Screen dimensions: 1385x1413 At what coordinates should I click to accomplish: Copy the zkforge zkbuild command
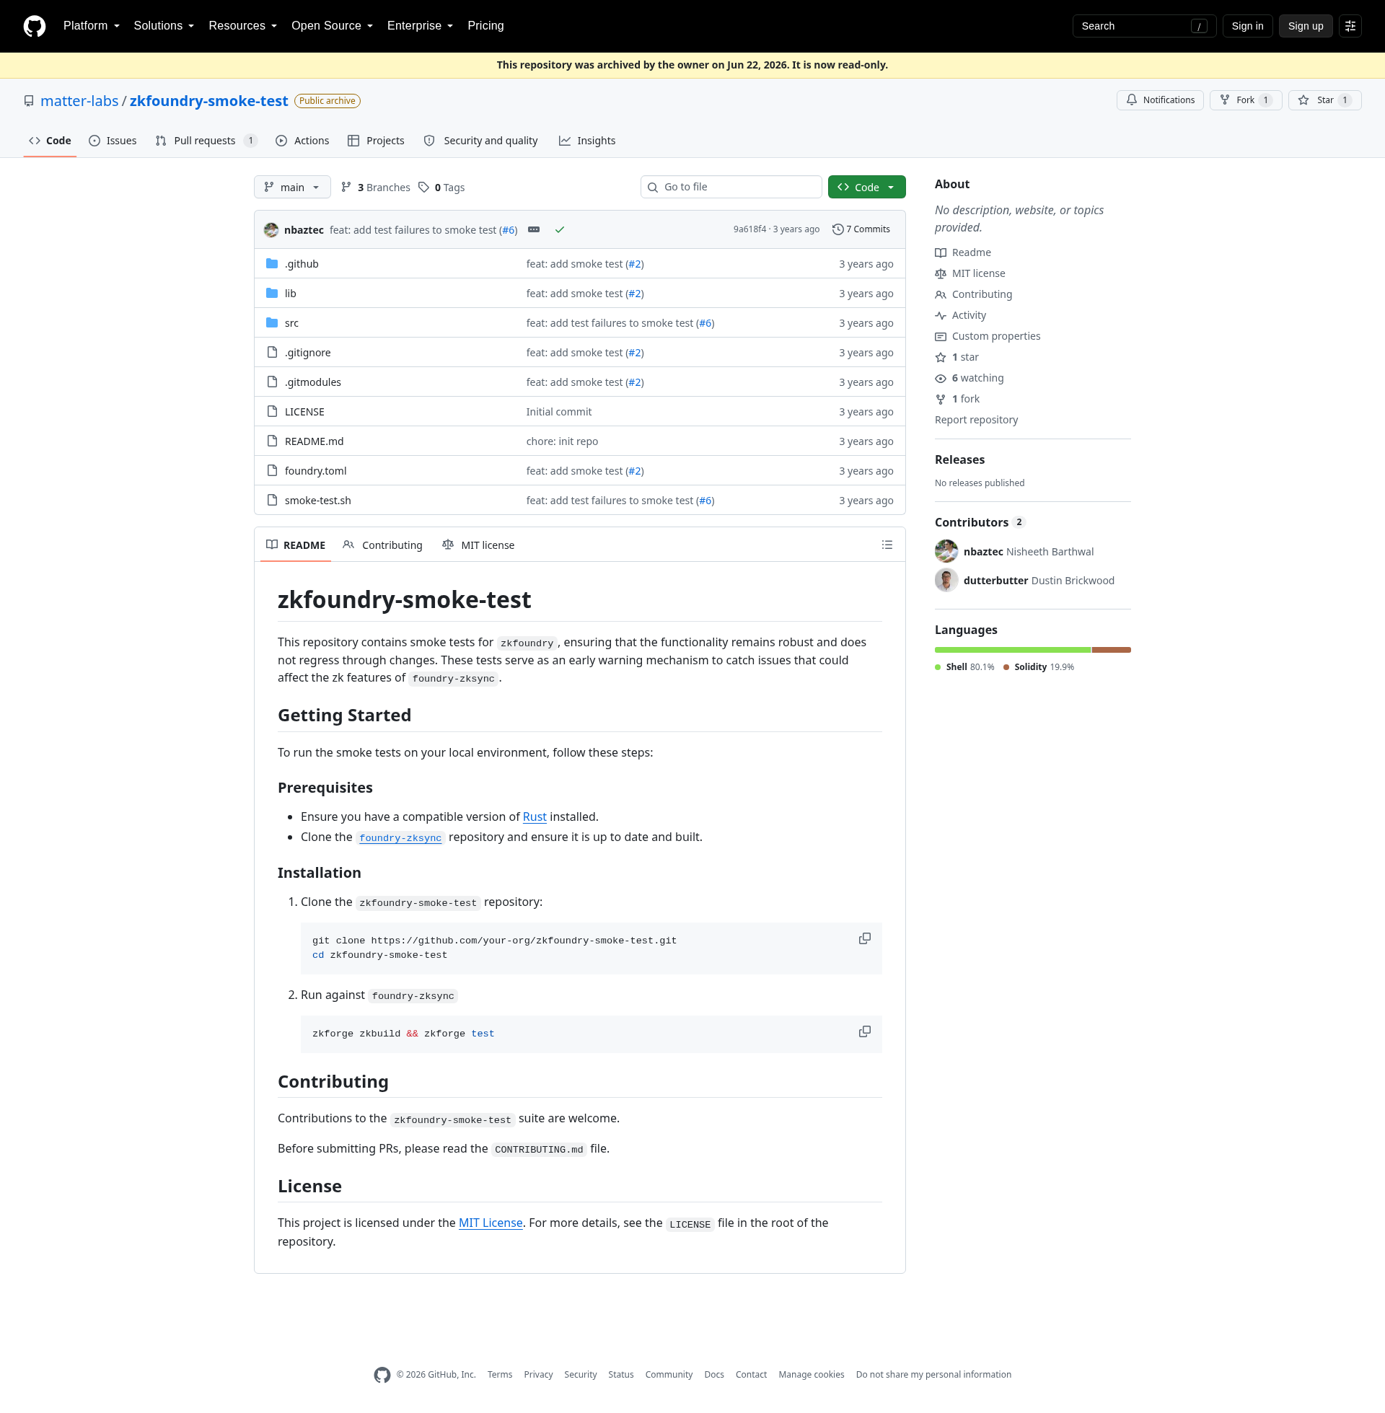click(x=864, y=1032)
